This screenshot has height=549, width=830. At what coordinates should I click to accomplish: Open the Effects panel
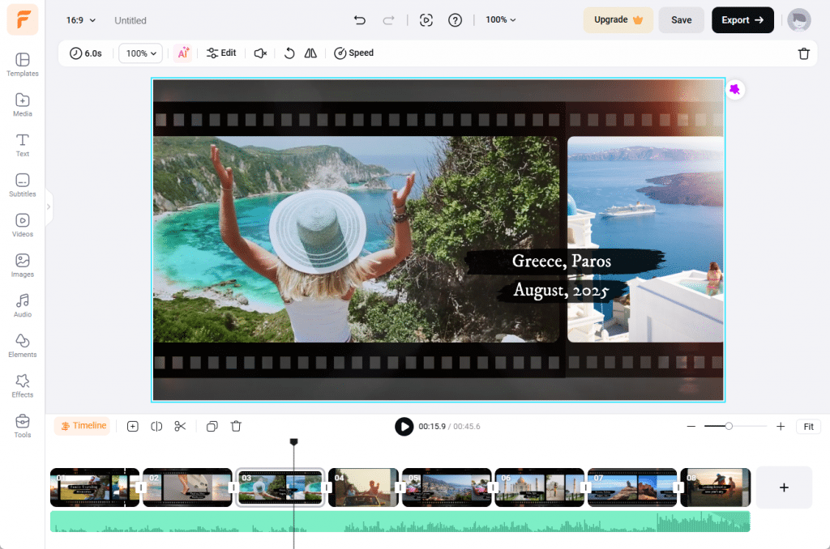[x=23, y=385]
